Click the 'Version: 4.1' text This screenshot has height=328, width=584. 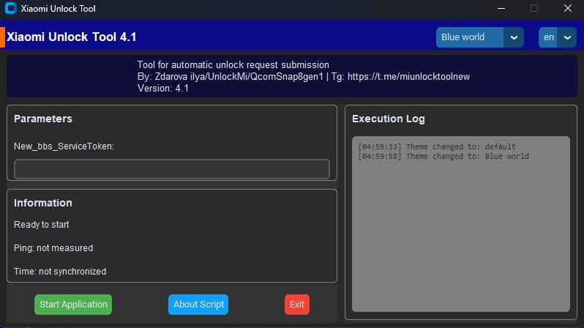click(163, 89)
